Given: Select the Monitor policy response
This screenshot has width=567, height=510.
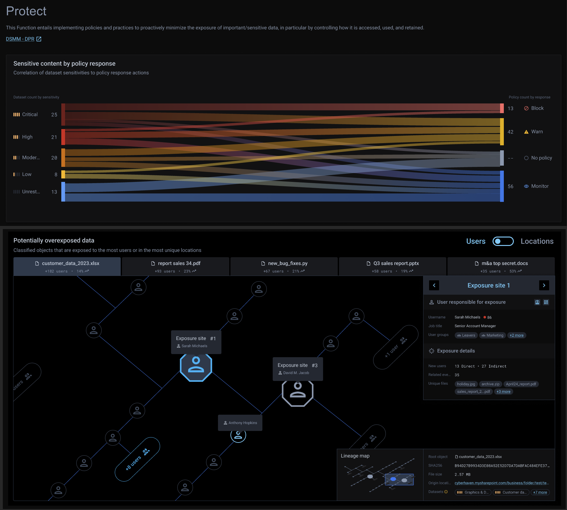Looking at the screenshot, I should 539,186.
